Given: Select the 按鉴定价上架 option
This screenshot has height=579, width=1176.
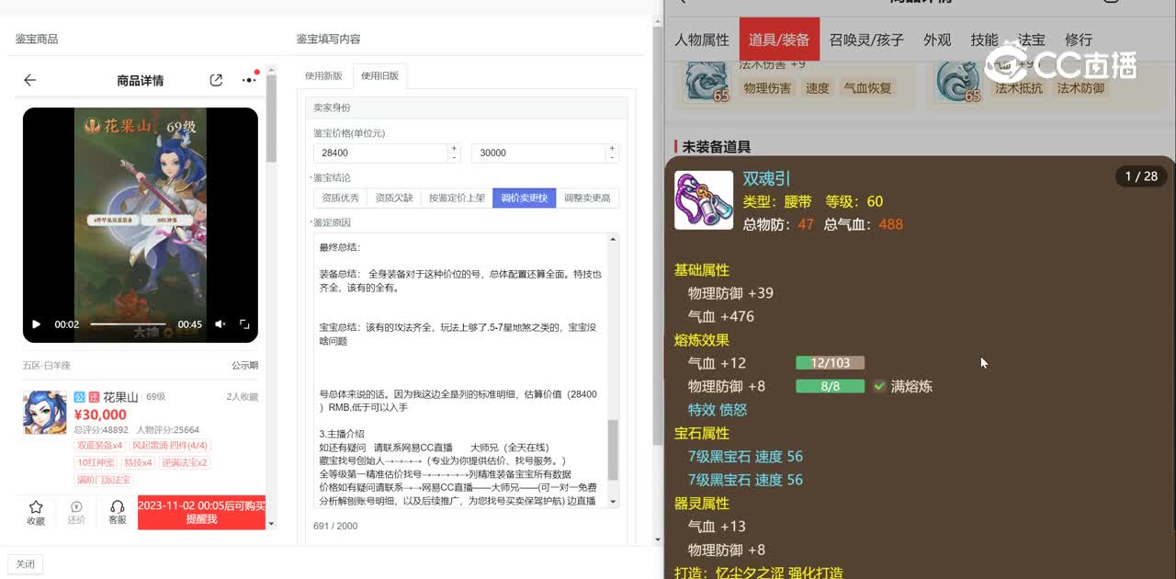Looking at the screenshot, I should [457, 198].
